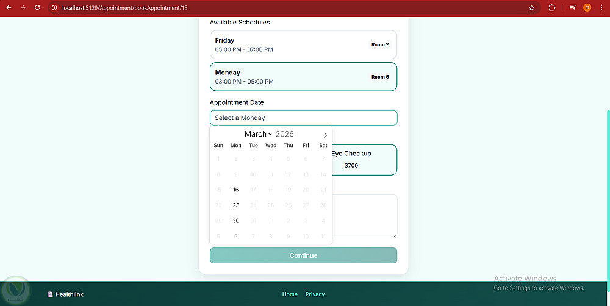610x306 pixels.
Task: Click the 2026 year field
Action: (x=285, y=133)
